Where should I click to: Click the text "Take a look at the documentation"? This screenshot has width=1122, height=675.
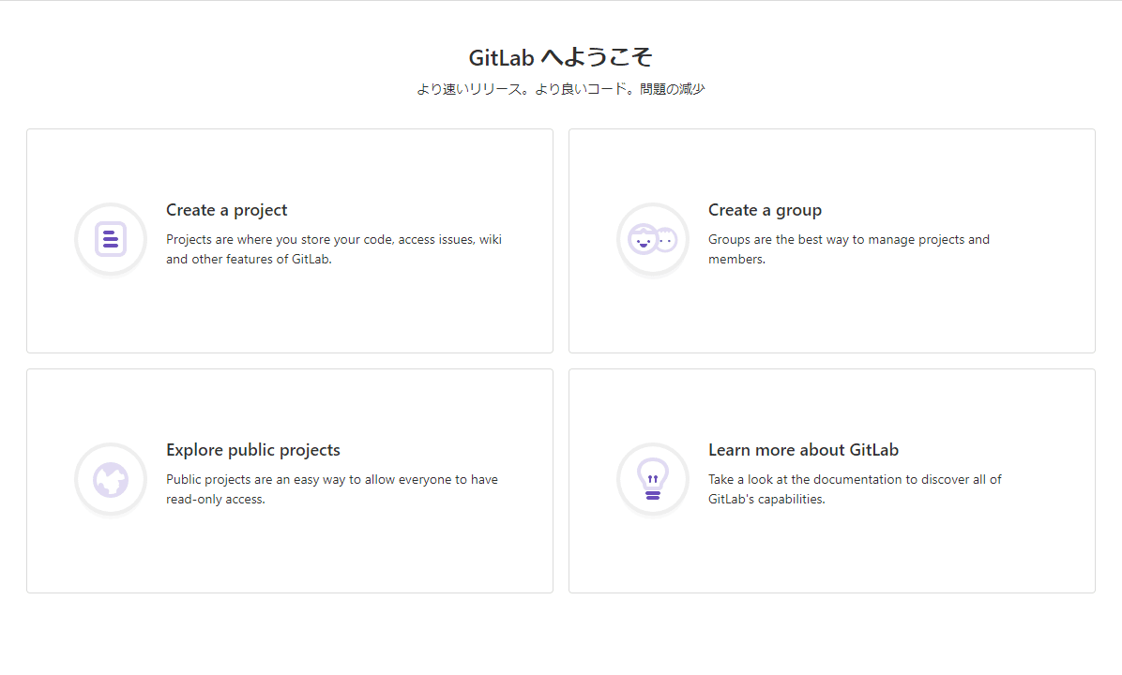pos(806,480)
